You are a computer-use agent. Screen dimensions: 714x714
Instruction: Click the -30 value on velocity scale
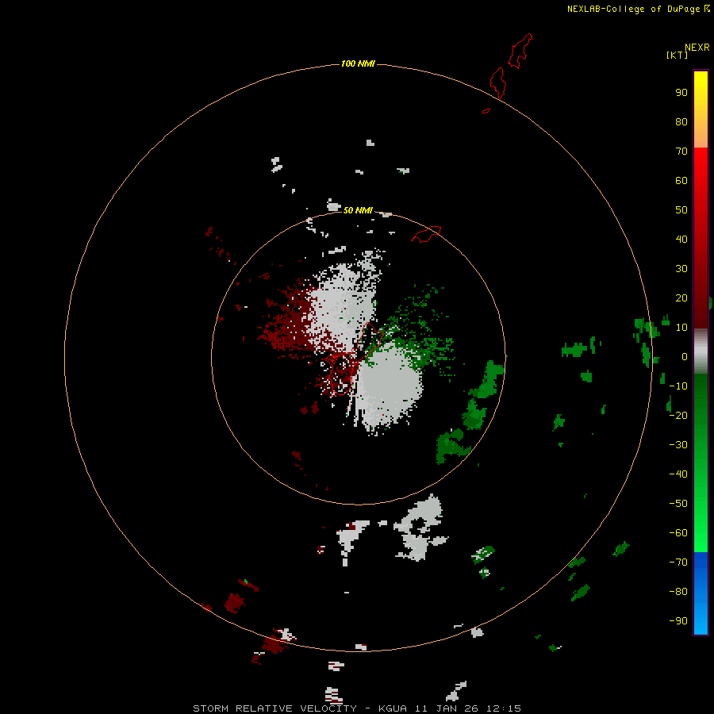(678, 445)
